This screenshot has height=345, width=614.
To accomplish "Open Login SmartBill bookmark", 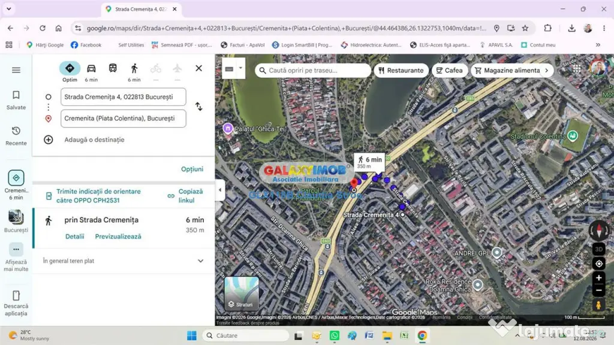I will tap(302, 45).
